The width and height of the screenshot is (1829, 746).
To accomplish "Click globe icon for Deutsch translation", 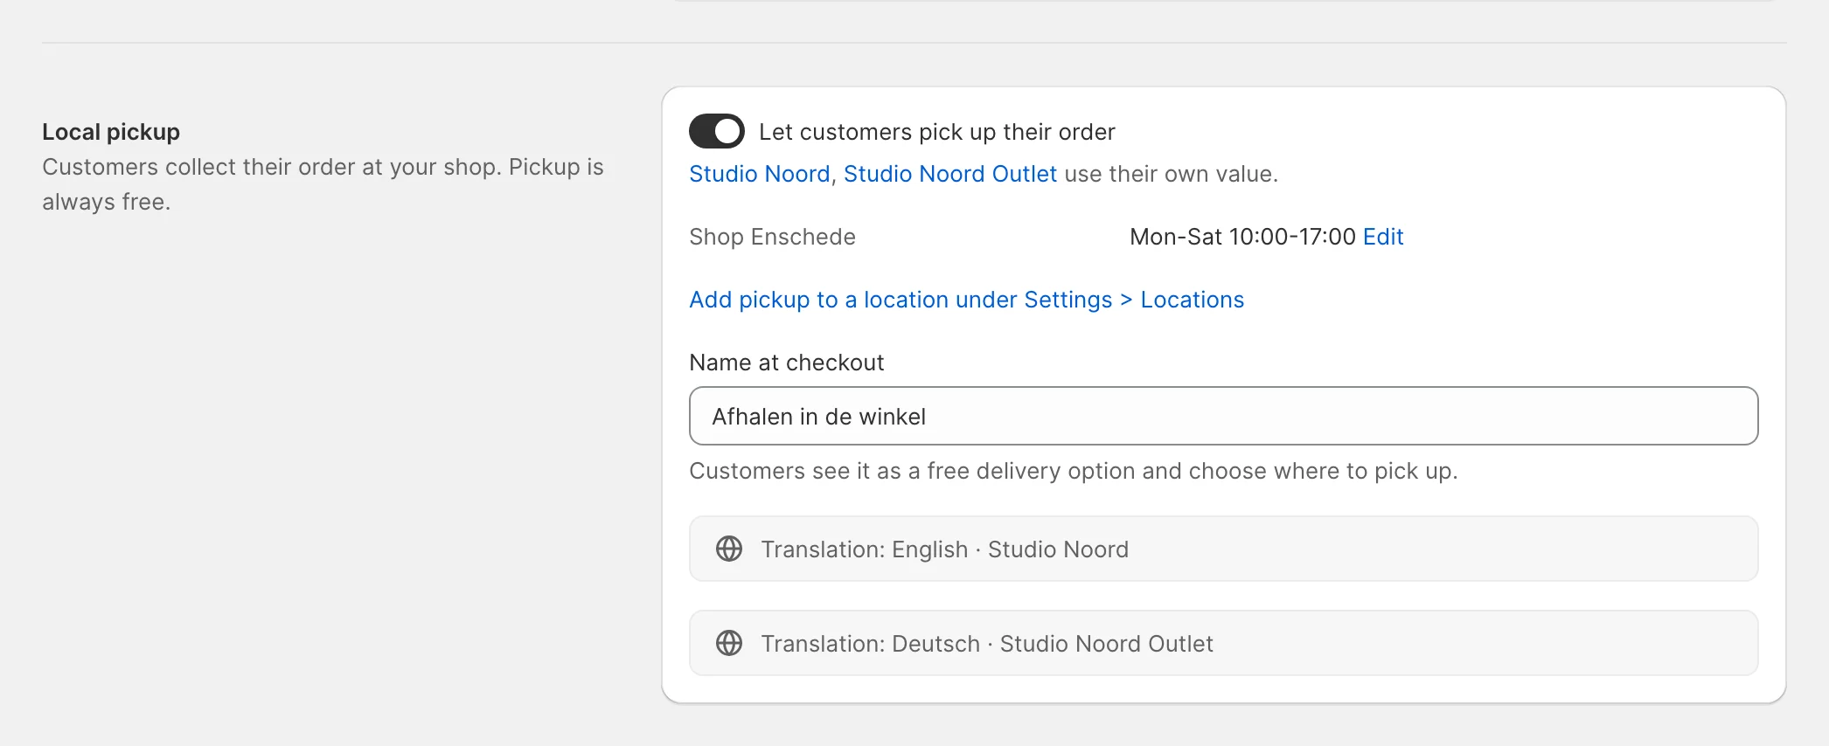I will 729,643.
